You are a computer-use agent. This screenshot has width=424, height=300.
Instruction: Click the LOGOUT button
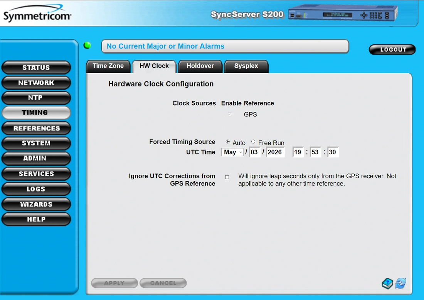click(x=392, y=49)
